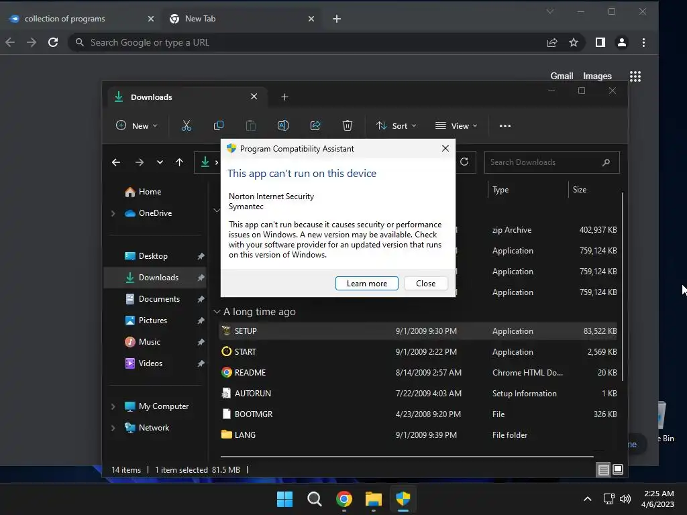Bookmark this tab with the star icon
The image size is (687, 515).
(574, 42)
